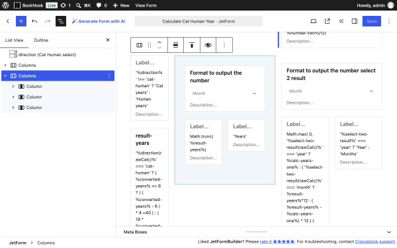The image size is (397, 248).
Task: Open the editor options kebab menu
Action: point(389,21)
